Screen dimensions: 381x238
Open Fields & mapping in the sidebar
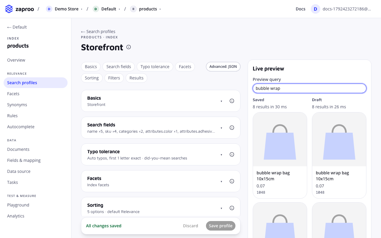[x=36, y=160]
